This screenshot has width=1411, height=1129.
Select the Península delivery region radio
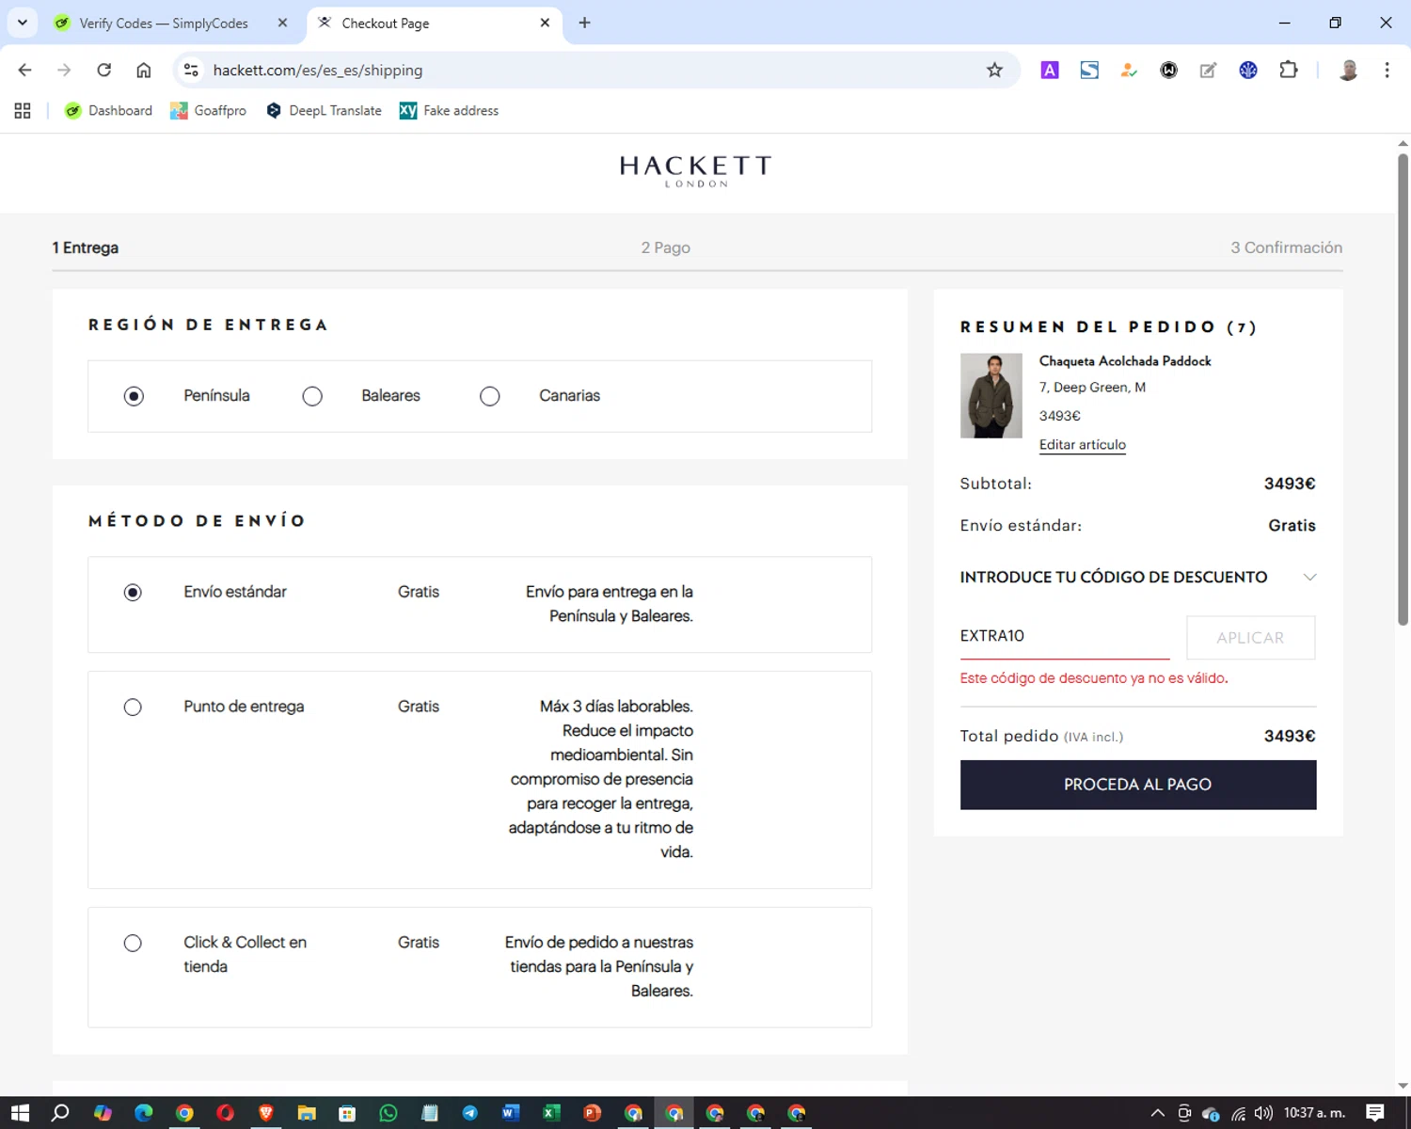click(134, 396)
